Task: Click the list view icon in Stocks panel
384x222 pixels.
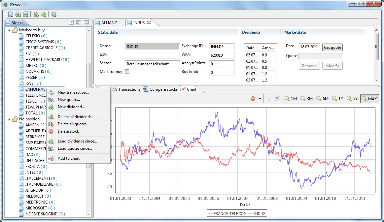Action: click(x=86, y=22)
